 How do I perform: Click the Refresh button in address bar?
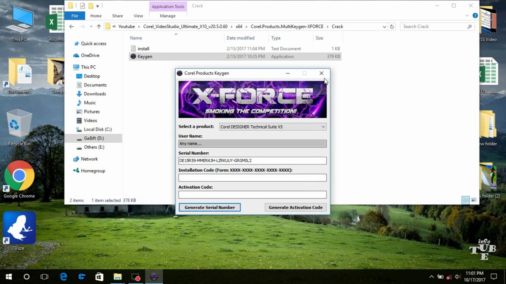[392, 26]
